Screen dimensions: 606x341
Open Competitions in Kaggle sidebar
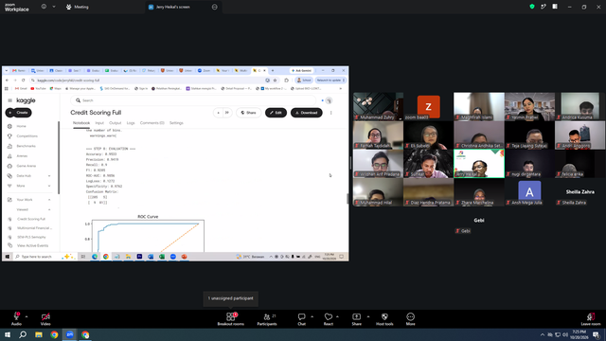click(27, 136)
